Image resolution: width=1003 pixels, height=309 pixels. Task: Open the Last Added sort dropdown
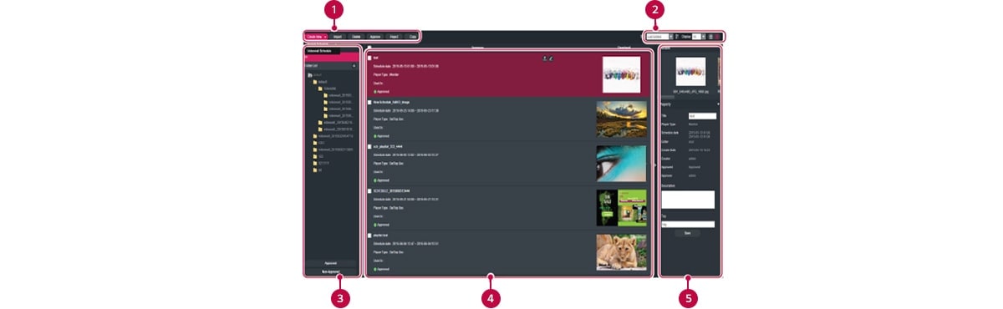659,37
